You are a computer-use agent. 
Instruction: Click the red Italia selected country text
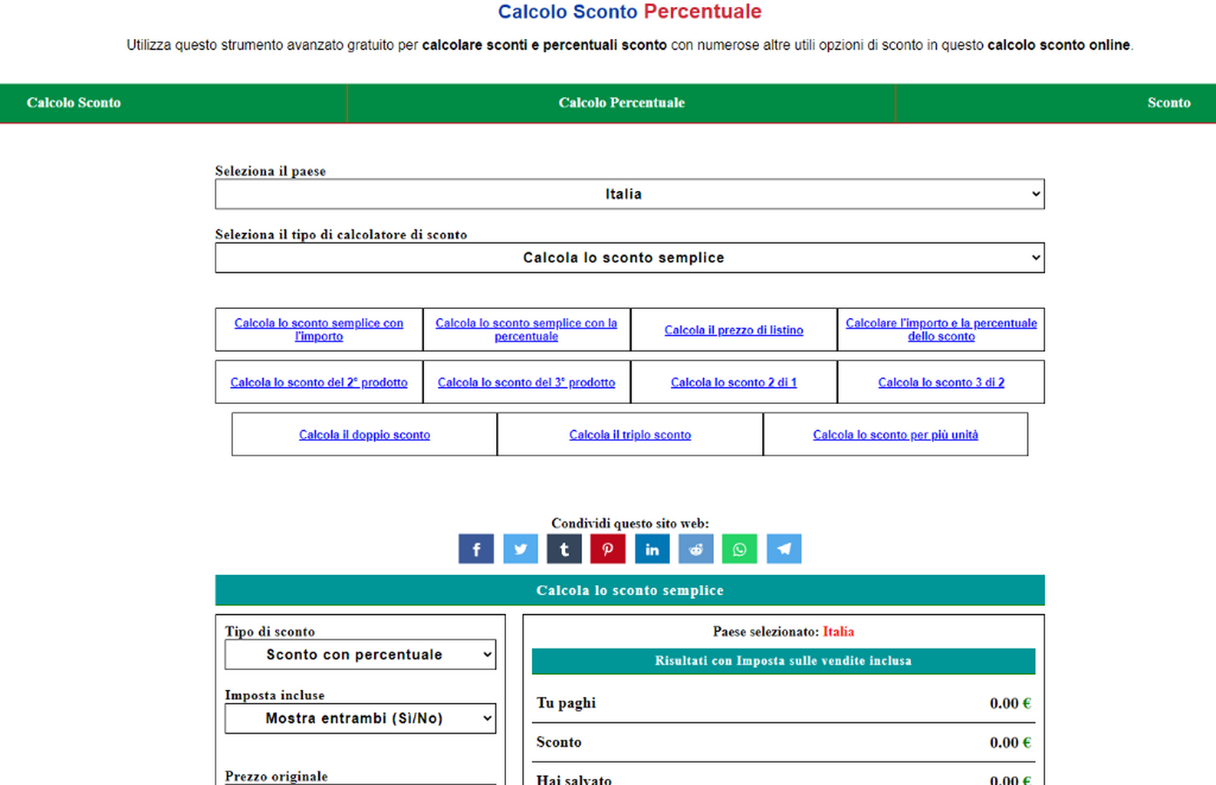[x=838, y=632]
